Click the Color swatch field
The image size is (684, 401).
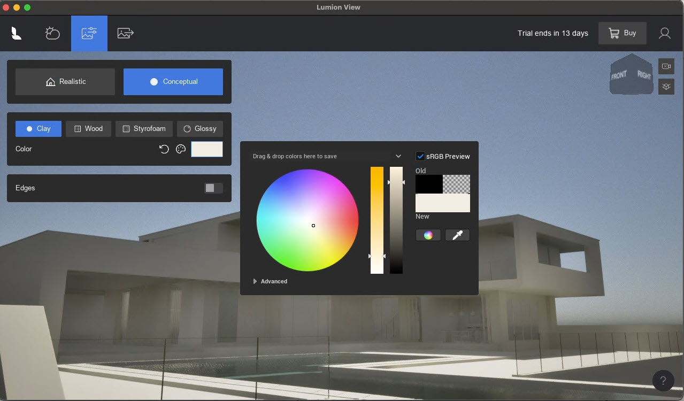[207, 149]
